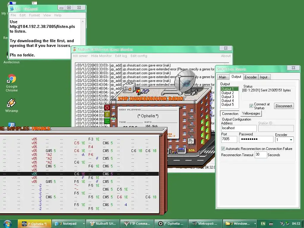Open Notepad Help menu
The image size is (304, 228).
[58, 15]
